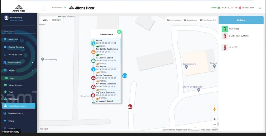Click green lock icon for As Loaded 10:07:28
266x136 pixels.
point(93,61)
